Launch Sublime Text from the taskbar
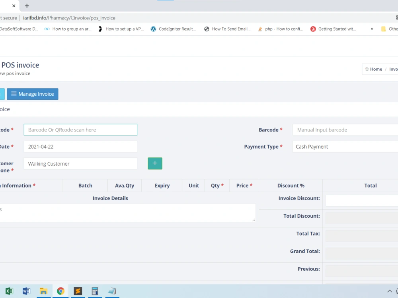 pyautogui.click(x=77, y=291)
